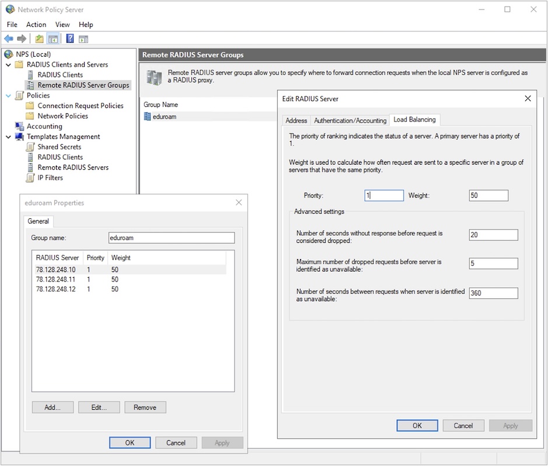This screenshot has height=467, width=548.
Task: Collapse the Policies tree node
Action: click(x=9, y=95)
